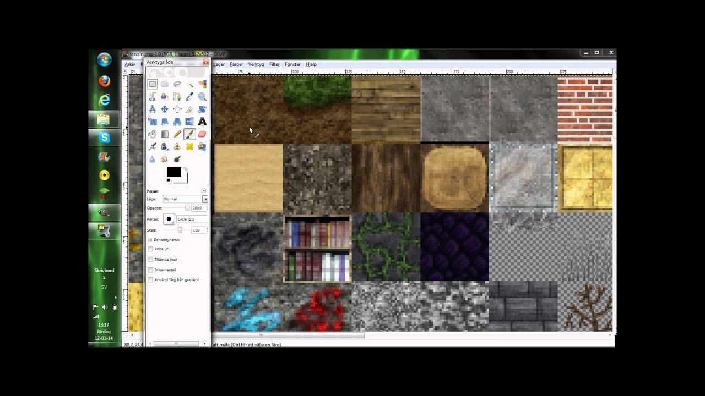This screenshot has width=705, height=396.
Task: Expand the Penseldynamik section
Action: pos(150,240)
